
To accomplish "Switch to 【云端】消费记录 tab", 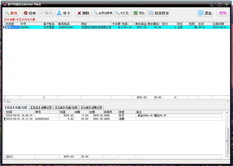I will (92, 107).
